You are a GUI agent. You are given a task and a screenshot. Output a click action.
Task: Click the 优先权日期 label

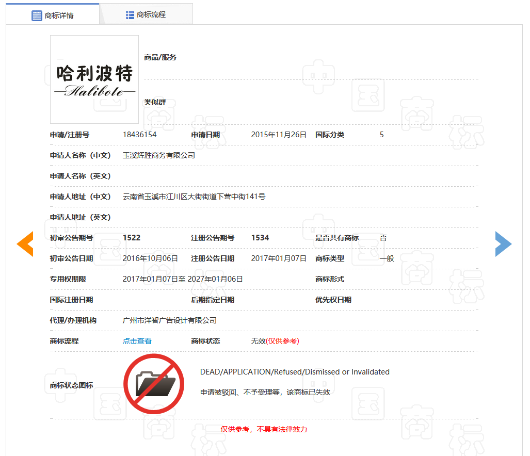(x=333, y=300)
